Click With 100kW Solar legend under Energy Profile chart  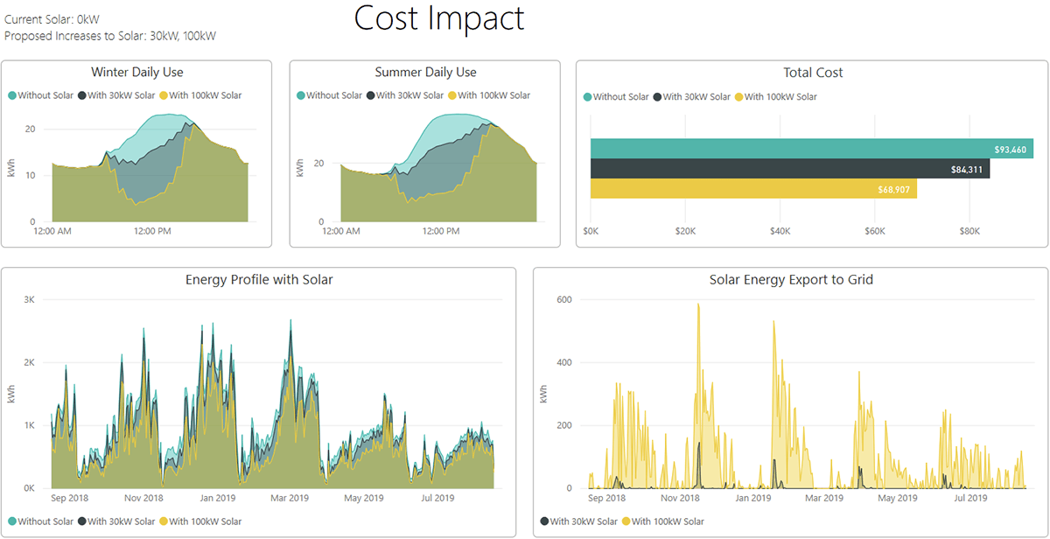[x=205, y=521]
